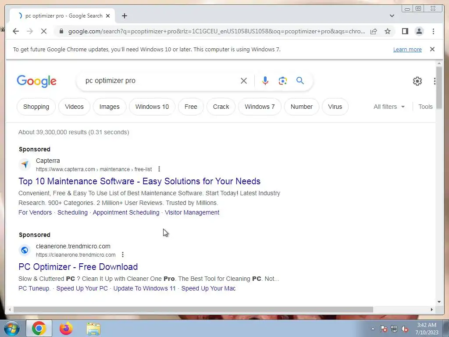The height and width of the screenshot is (337, 449).
Task: Select the Crack filter chip
Action: coord(221,107)
